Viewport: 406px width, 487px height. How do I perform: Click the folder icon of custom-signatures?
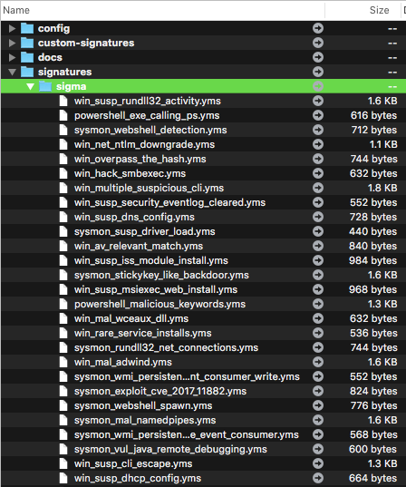coord(27,43)
